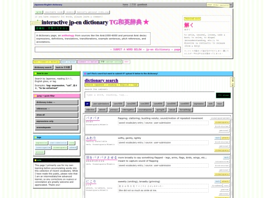Click the bird-stories tag on パタパタ entry
The image size is (264, 198).
[222, 126]
